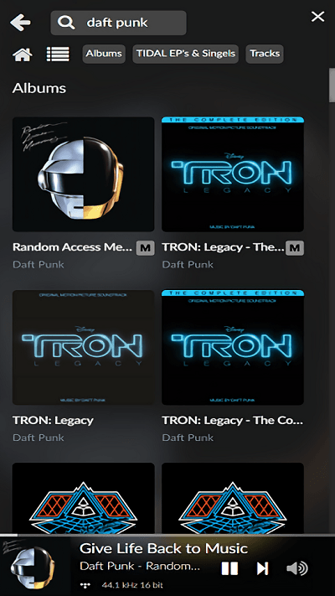Switch to the list view icon

point(58,54)
